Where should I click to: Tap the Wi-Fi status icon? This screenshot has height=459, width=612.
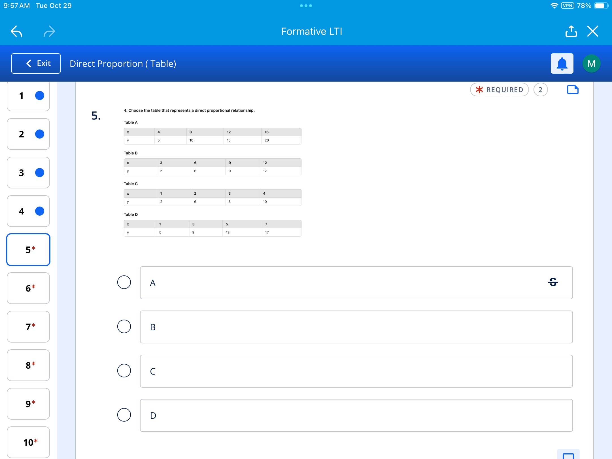click(x=554, y=6)
